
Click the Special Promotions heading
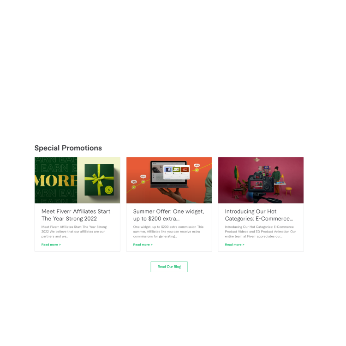68,148
